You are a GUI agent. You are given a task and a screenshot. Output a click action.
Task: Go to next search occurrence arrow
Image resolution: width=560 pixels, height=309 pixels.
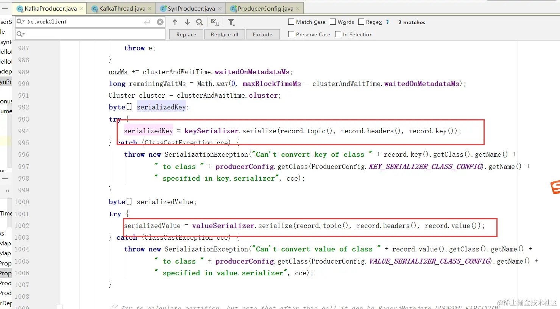tap(187, 22)
